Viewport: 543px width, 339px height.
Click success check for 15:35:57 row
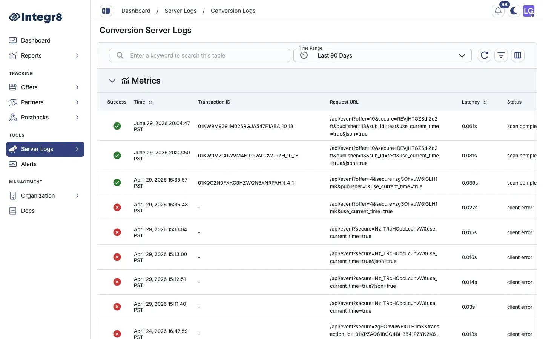(x=117, y=182)
